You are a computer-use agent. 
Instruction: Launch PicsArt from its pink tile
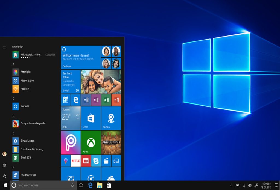(71, 143)
